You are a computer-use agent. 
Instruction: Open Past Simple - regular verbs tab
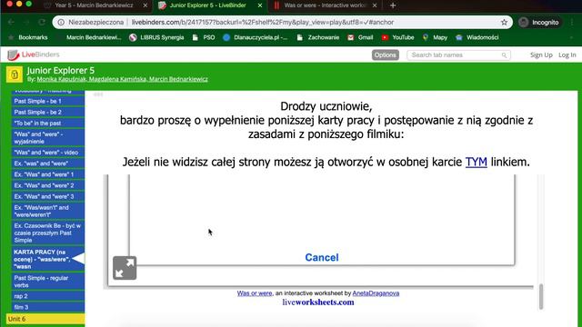48,282
